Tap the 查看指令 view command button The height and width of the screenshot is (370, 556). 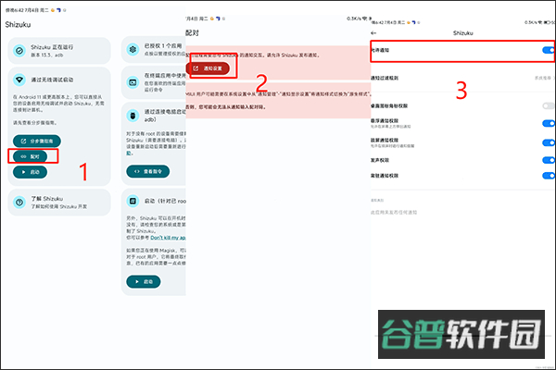click(x=148, y=171)
